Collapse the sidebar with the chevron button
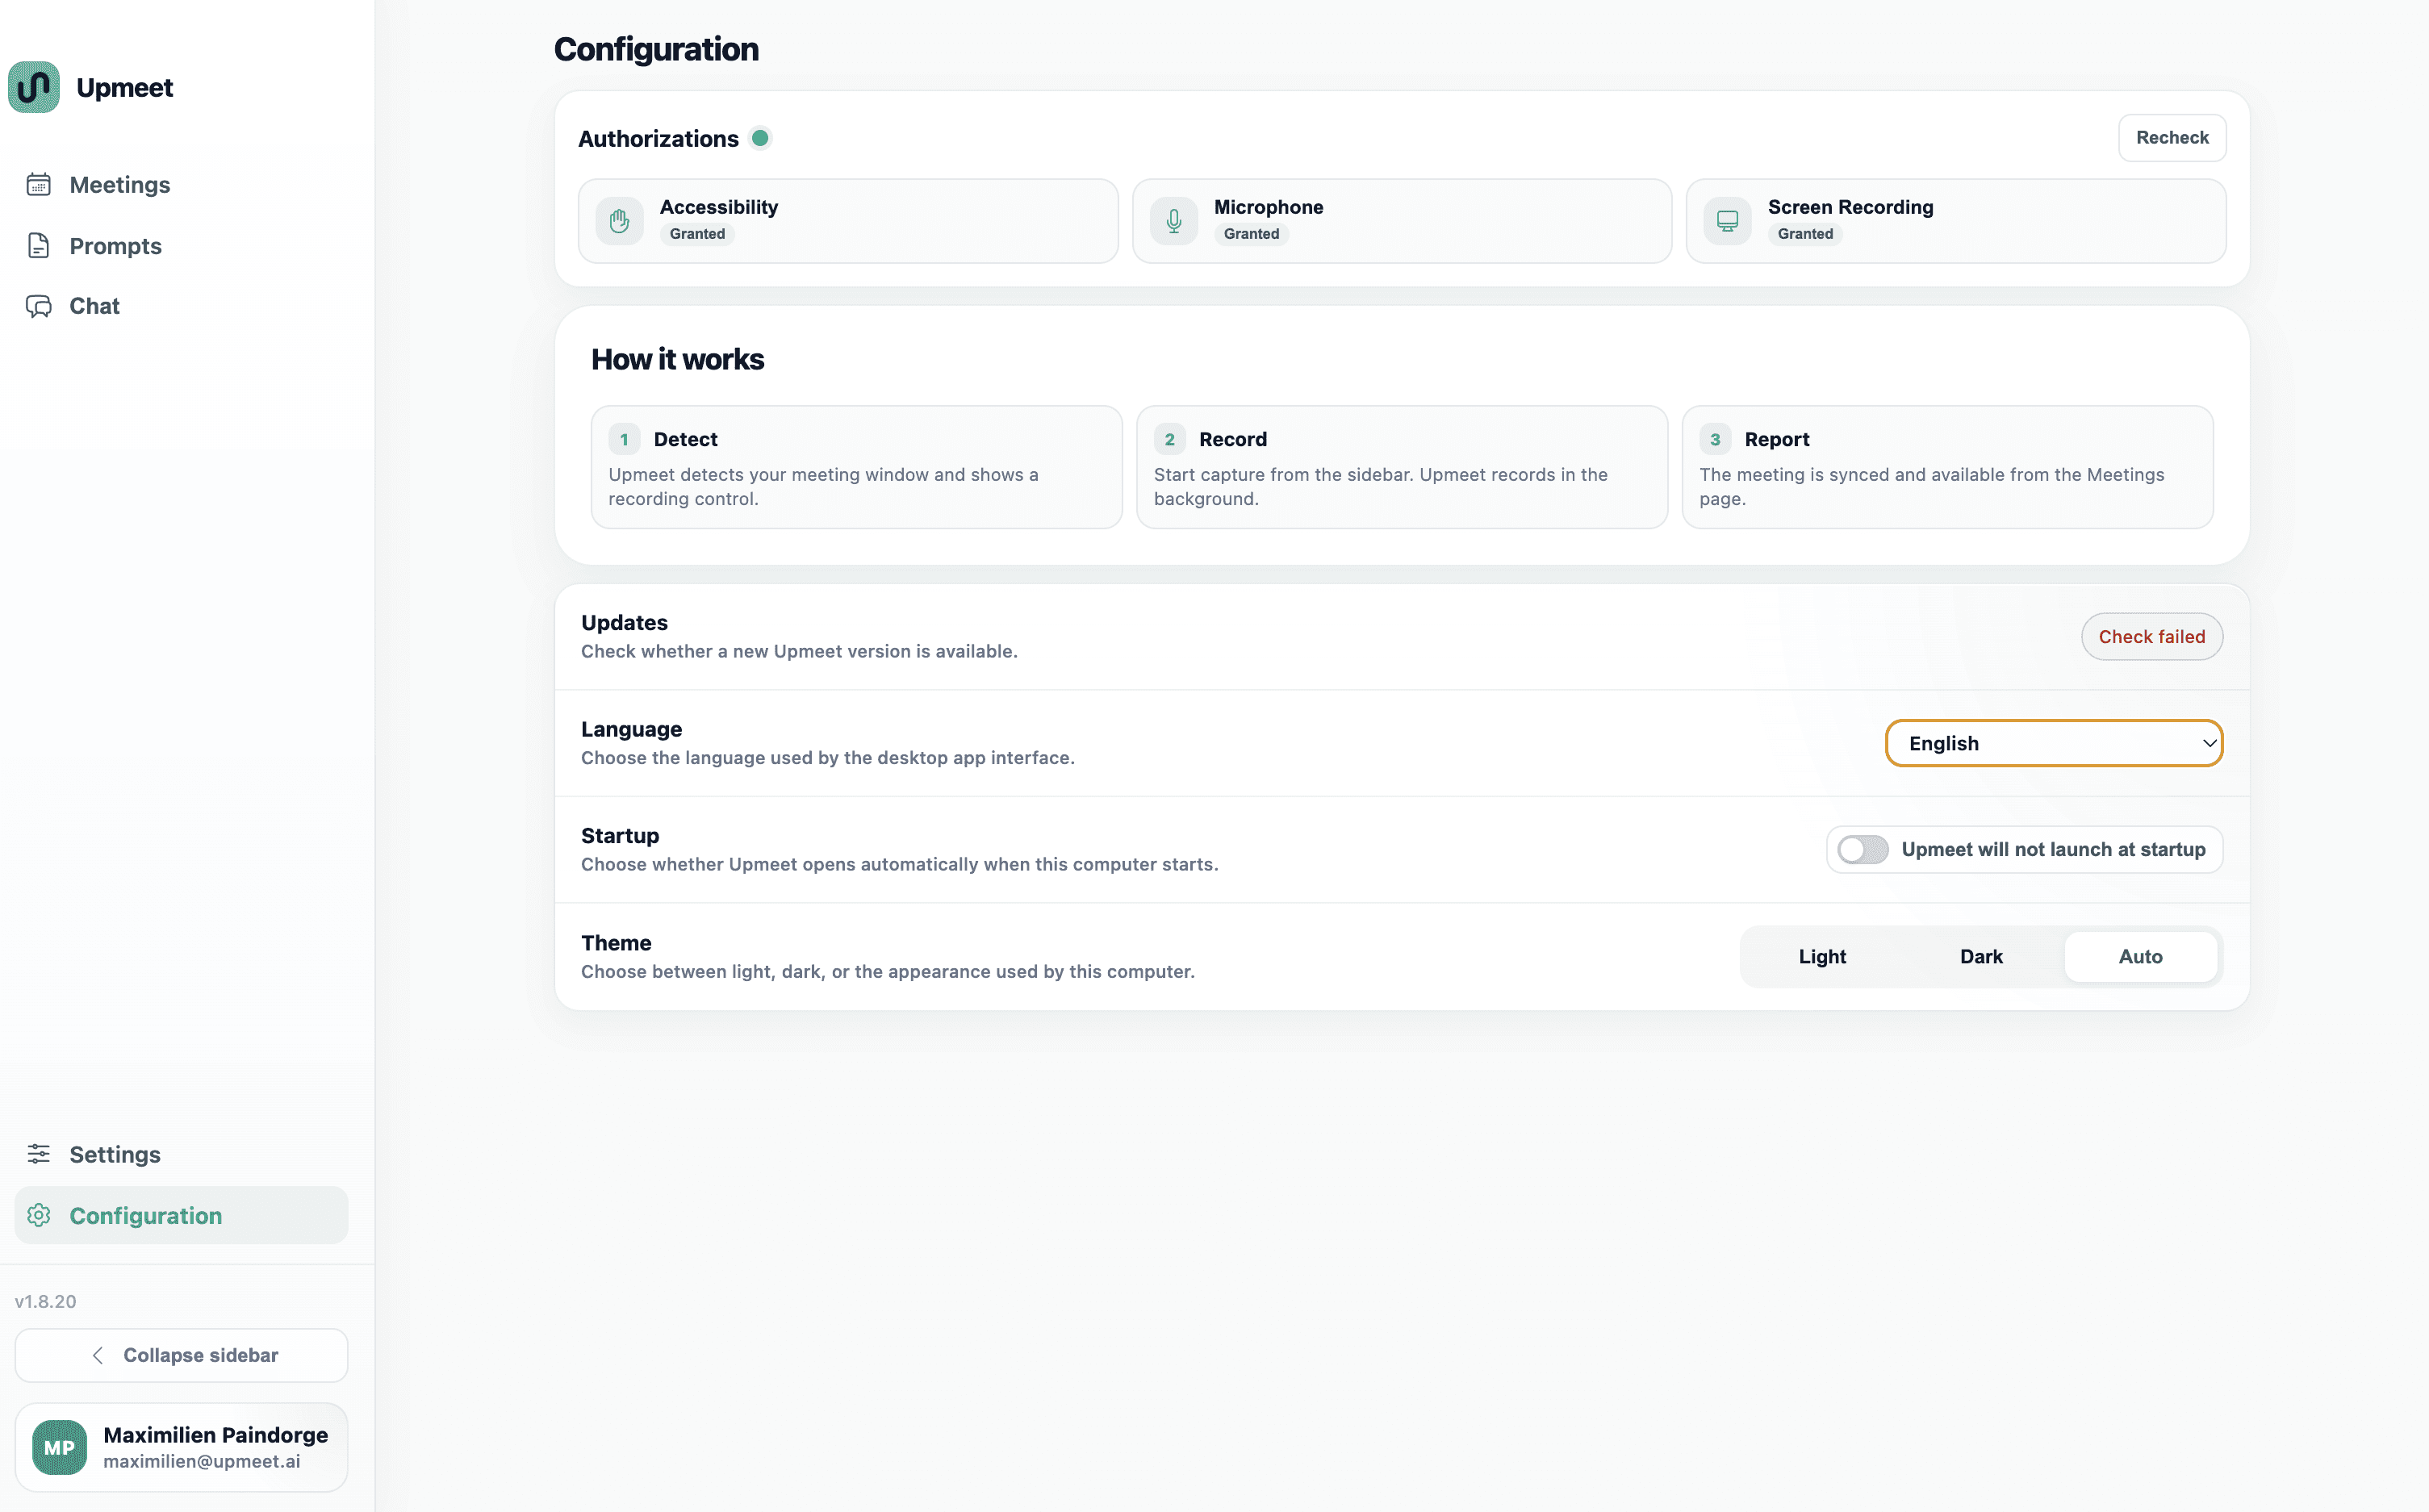This screenshot has height=1512, width=2429. click(x=181, y=1355)
